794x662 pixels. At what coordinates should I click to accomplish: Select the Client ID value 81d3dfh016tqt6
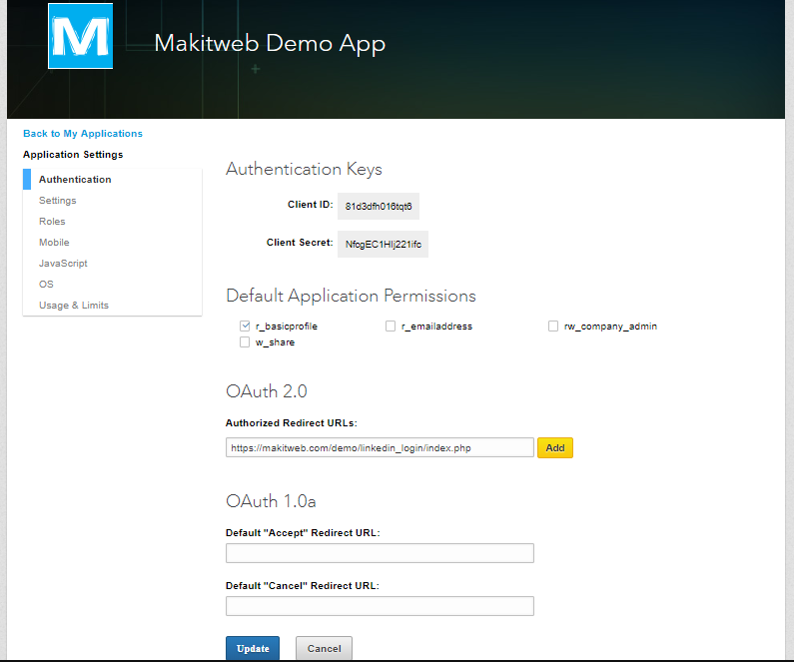[379, 206]
